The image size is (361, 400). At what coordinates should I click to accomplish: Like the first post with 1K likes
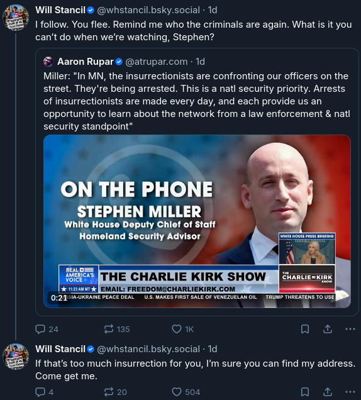182,329
